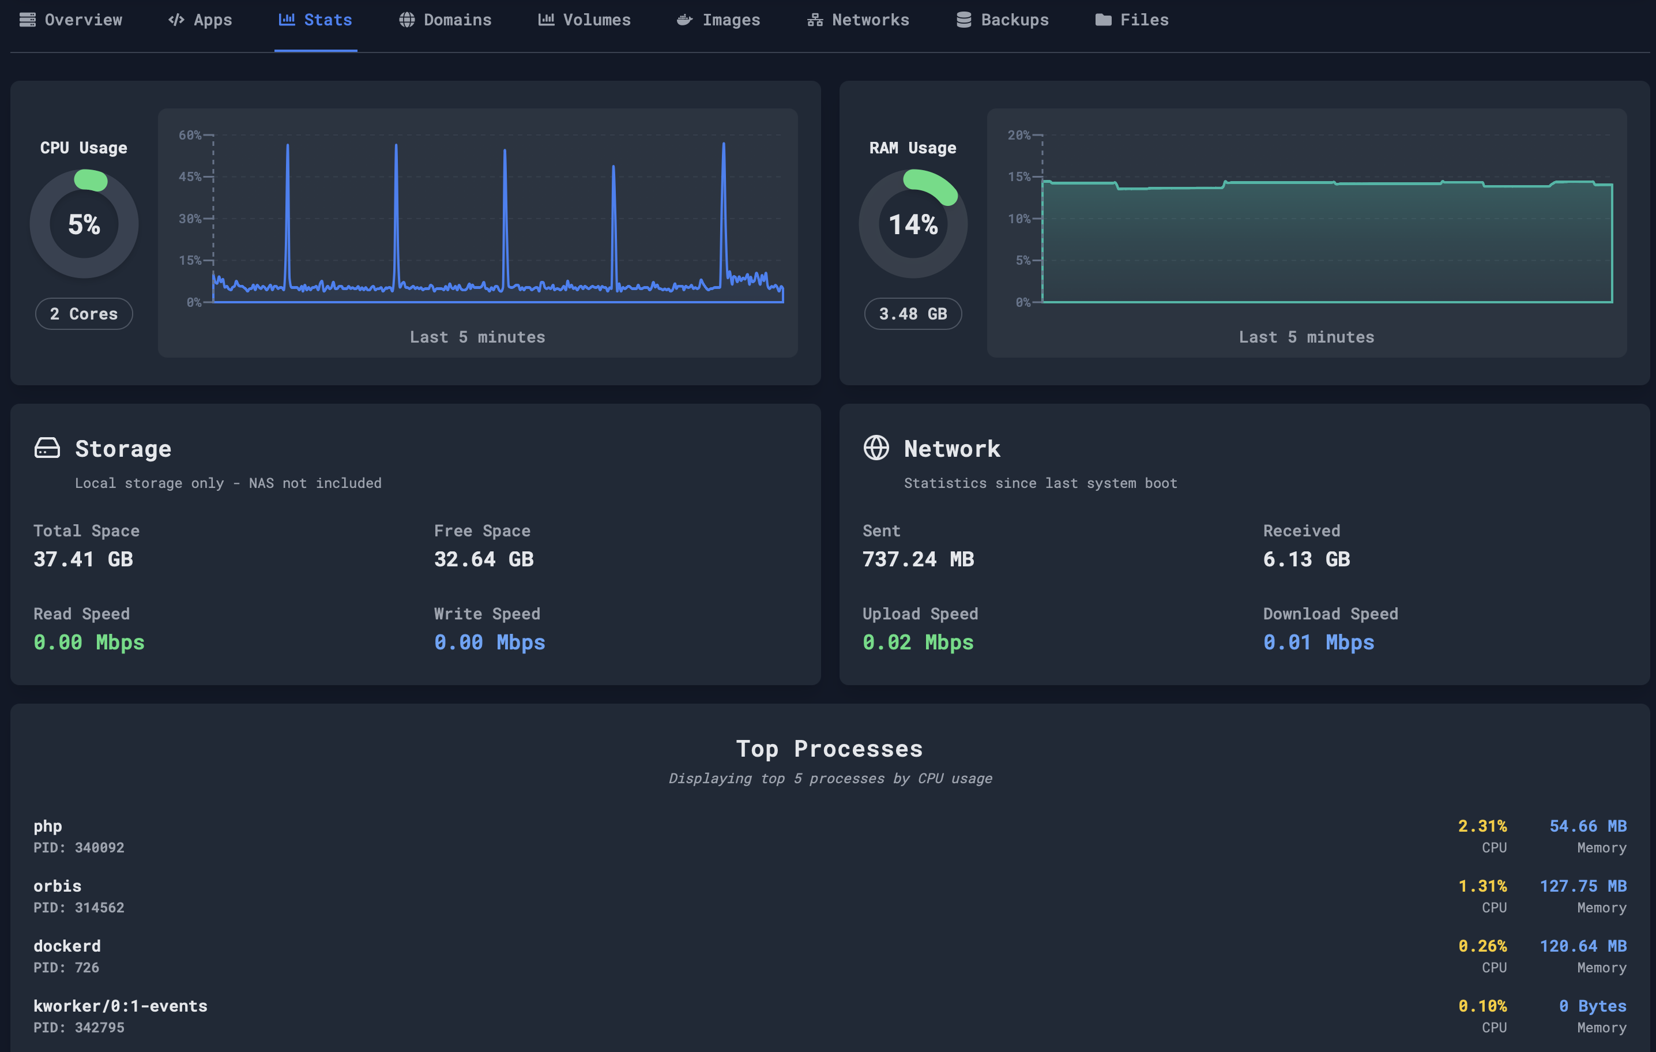Select the php process row name

pyautogui.click(x=47, y=826)
